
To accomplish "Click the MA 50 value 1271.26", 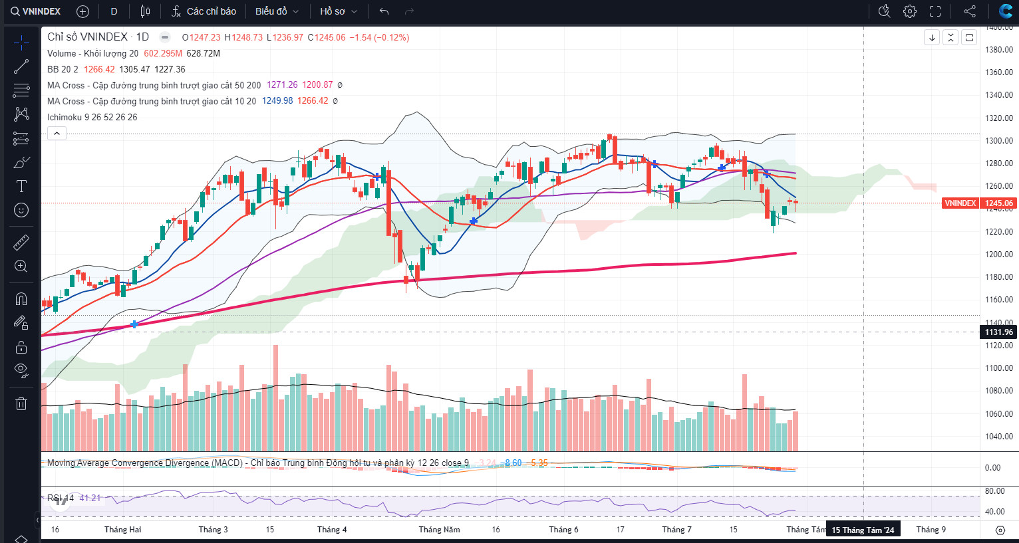I will click(x=282, y=85).
